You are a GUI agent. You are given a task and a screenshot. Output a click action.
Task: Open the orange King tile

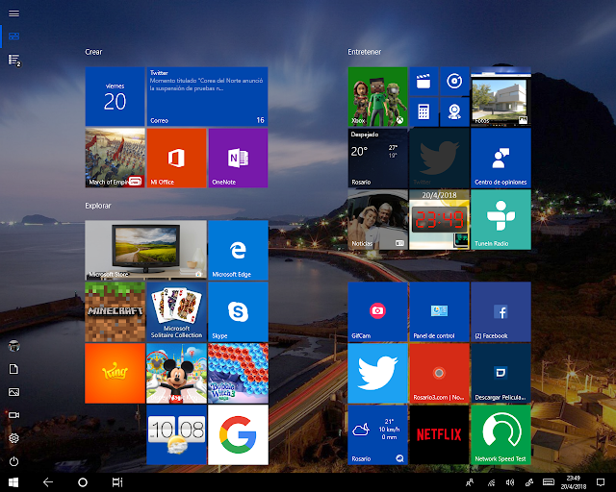point(115,373)
